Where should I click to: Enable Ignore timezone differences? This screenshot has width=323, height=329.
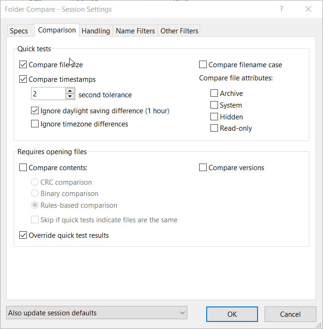click(x=35, y=124)
